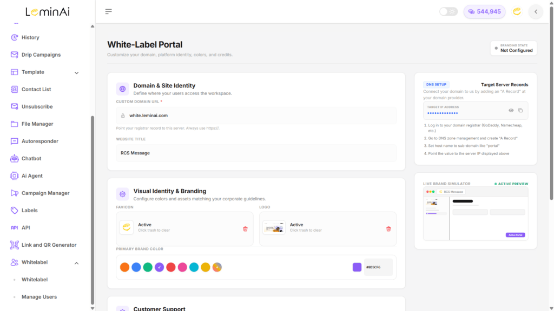Edit the hex color code field
554x311 pixels.
tap(378, 267)
